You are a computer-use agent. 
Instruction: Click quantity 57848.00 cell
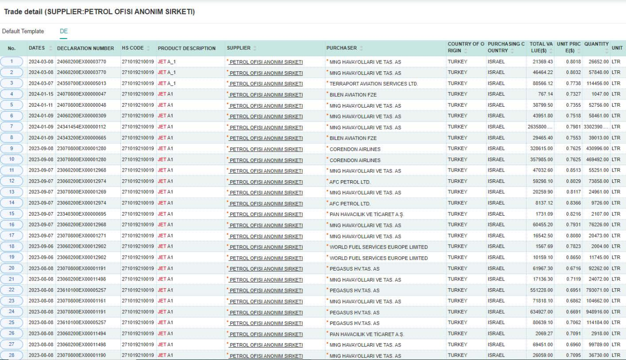point(598,73)
